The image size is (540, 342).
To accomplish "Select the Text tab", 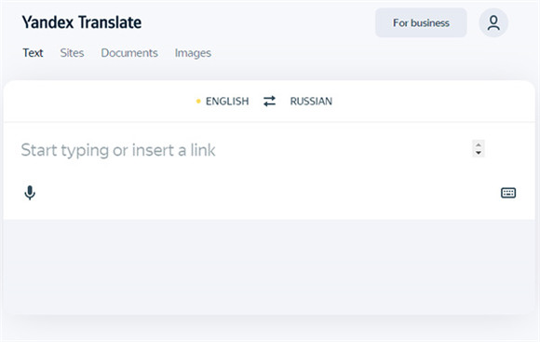I will 33,53.
